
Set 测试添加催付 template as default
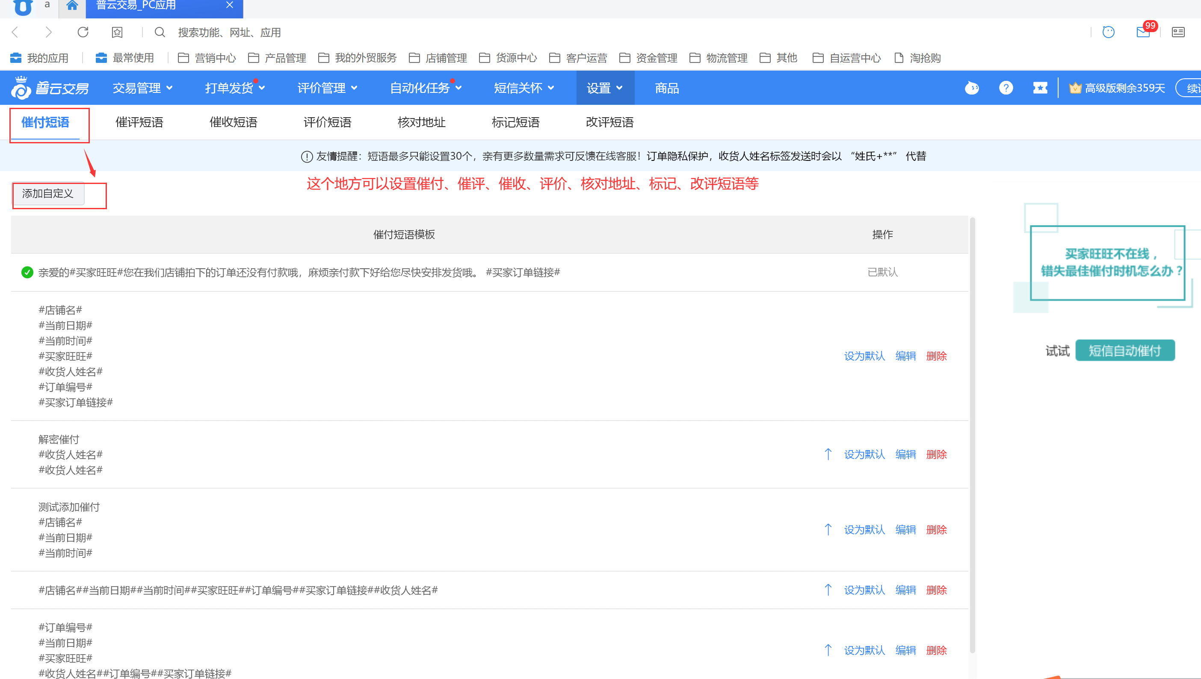coord(864,529)
